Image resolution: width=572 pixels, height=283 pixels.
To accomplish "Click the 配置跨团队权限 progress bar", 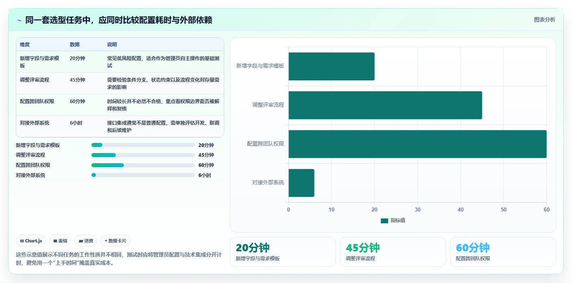I will 143,165.
